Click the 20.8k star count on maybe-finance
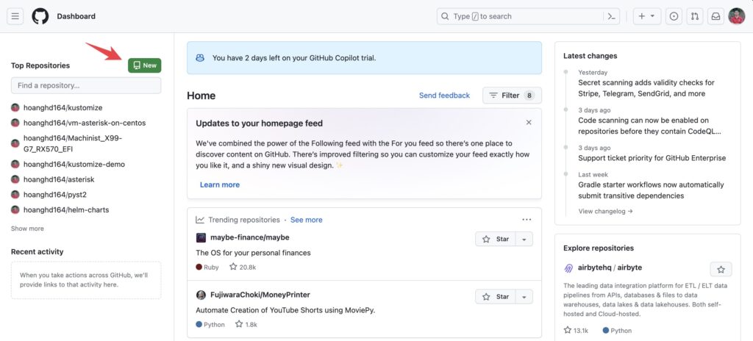The image size is (753, 341). click(243, 267)
